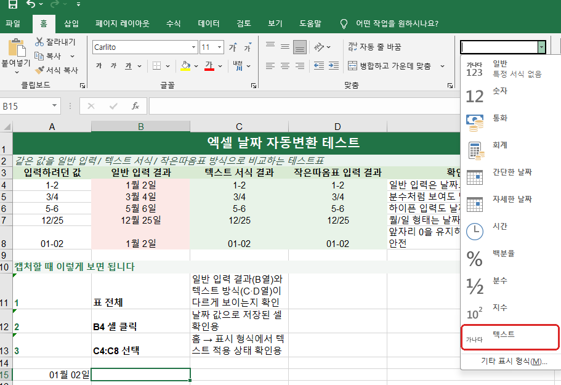
Task: Switch to the 보기 (View) tab
Action: coord(275,23)
